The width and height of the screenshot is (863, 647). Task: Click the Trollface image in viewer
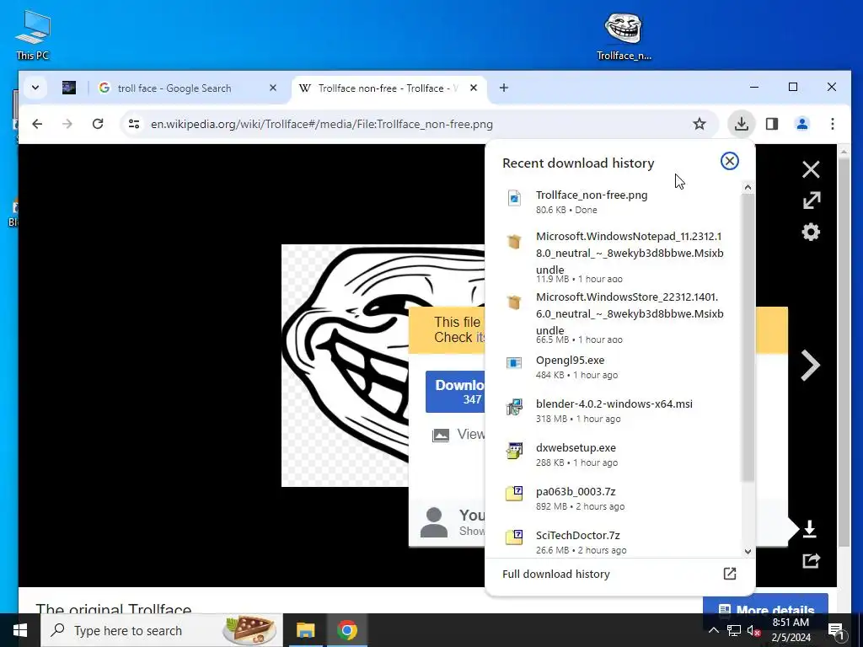click(x=383, y=366)
